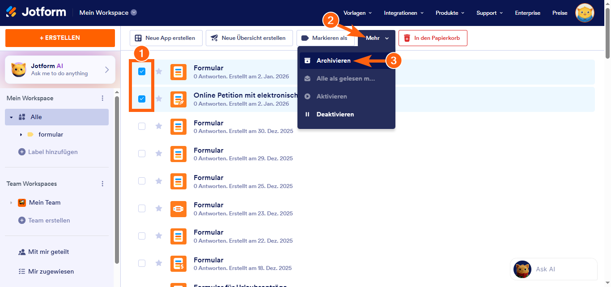This screenshot has height=287, width=611.
Task: Open Team Workspaces three-dot options
Action: (102, 184)
